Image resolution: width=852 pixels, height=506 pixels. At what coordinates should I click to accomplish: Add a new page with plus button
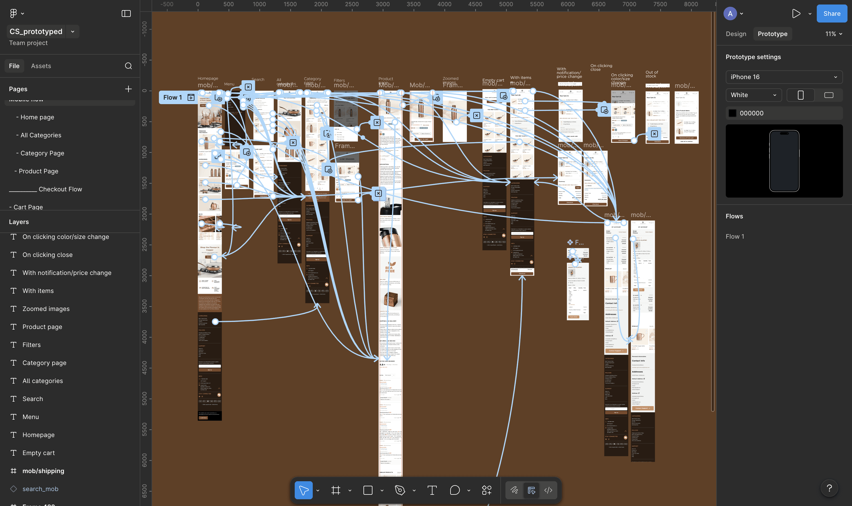(x=128, y=89)
